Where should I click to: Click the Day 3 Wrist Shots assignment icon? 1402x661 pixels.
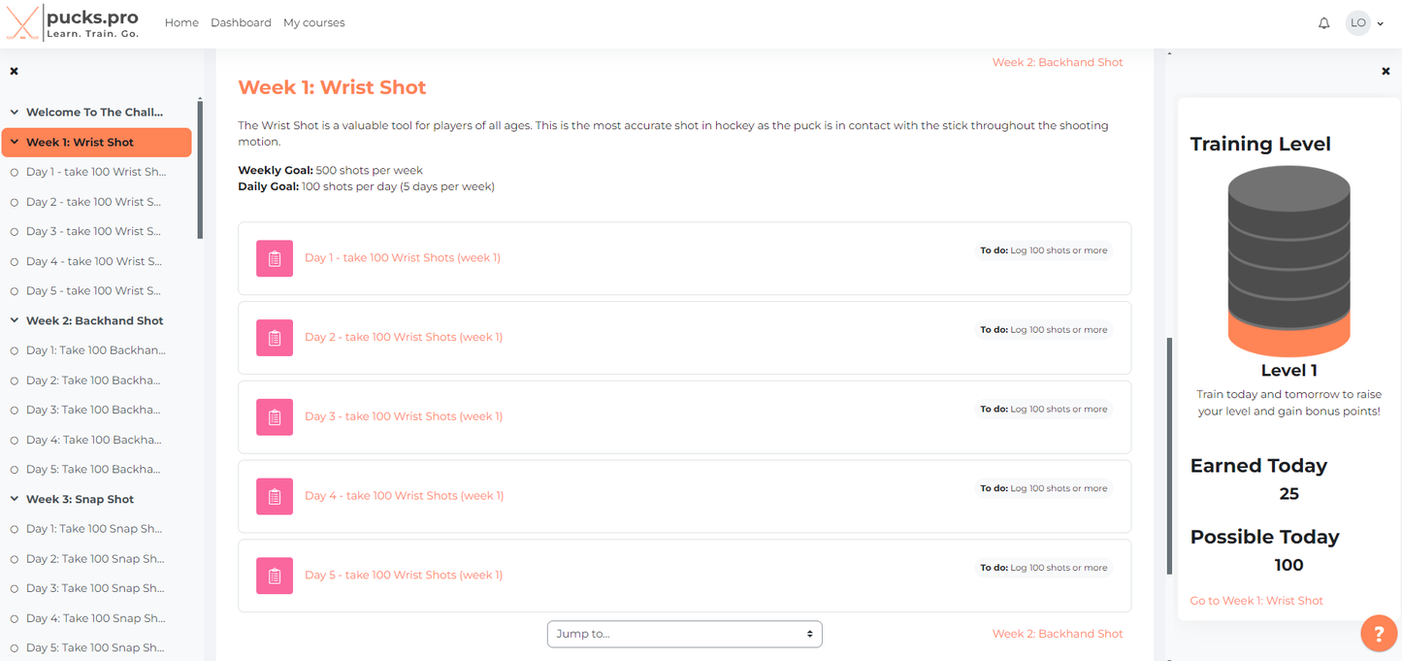pos(275,417)
